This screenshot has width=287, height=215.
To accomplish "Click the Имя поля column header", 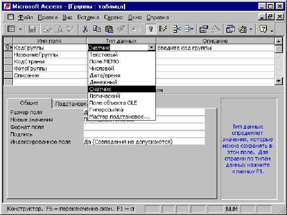I will coord(49,41).
